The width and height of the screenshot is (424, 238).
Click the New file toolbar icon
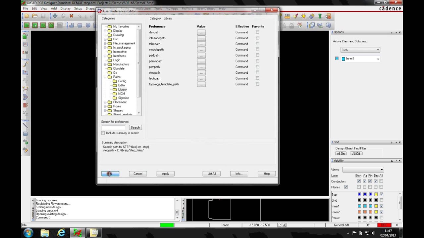[26, 16]
